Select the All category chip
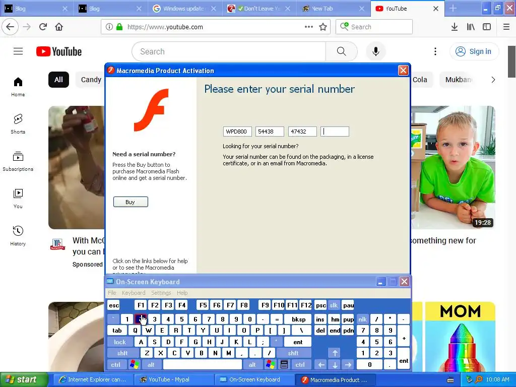 (x=58, y=80)
